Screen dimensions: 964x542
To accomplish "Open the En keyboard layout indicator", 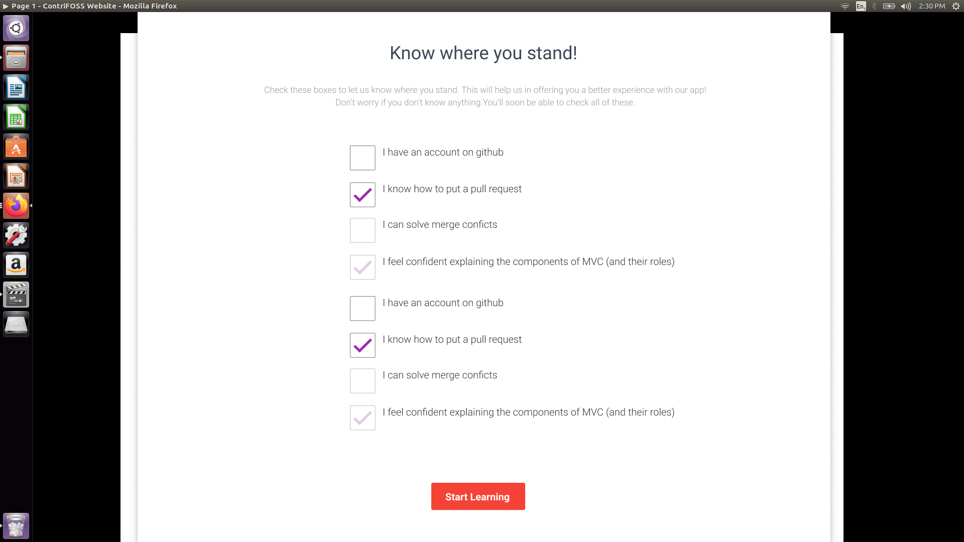I will [x=861, y=6].
